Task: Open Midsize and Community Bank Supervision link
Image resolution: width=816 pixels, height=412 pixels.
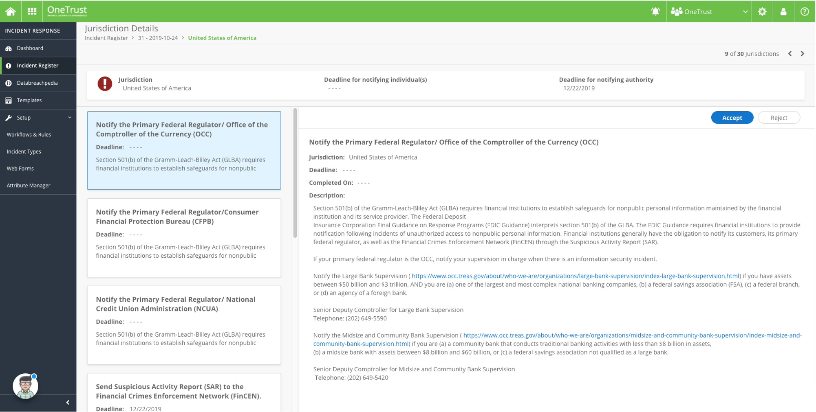Action: pos(557,340)
